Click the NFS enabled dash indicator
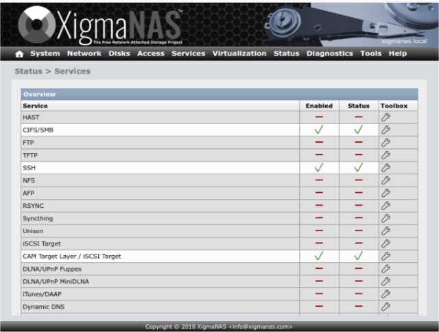Viewport: 439px width, 332px height. (x=319, y=180)
